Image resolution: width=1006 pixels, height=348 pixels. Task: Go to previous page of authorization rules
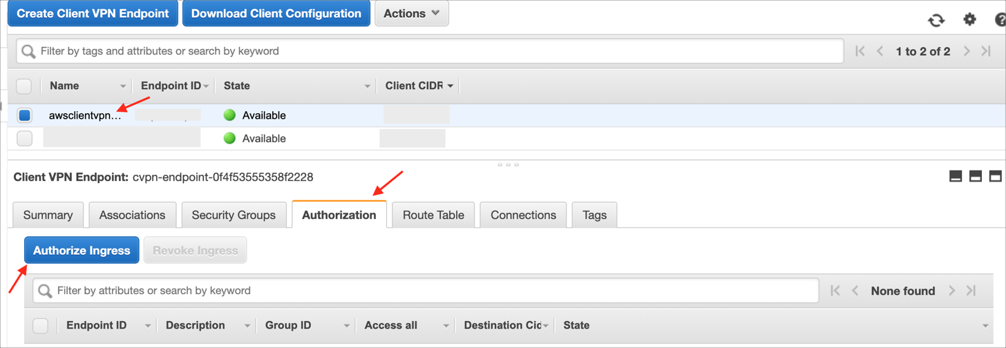pos(855,291)
